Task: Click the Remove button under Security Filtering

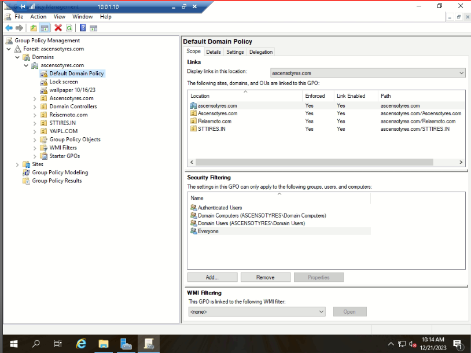Action: pyautogui.click(x=265, y=277)
